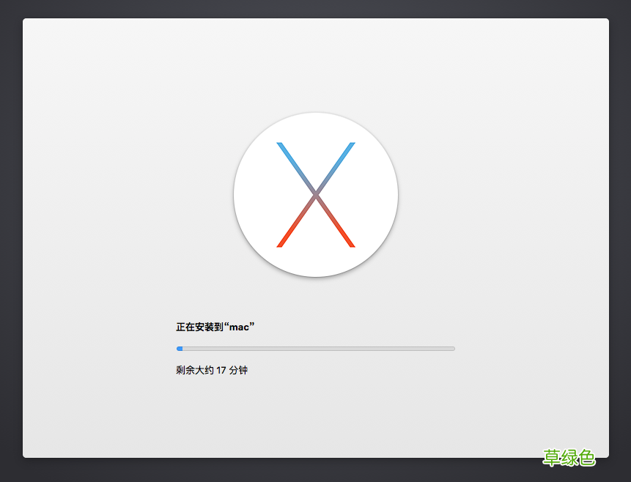This screenshot has height=482, width=631.
Task: Click the "mac" volume name label
Action: tap(239, 327)
